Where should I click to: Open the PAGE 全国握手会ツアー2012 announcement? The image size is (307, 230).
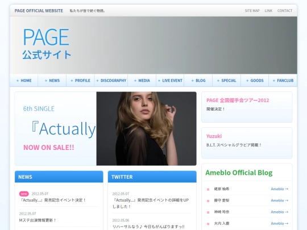pyautogui.click(x=238, y=100)
